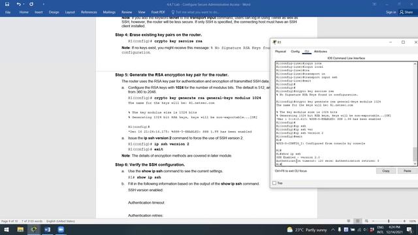Switch to the Insert ribbon tab
Viewport: 418px width, 235px height.
point(39,12)
